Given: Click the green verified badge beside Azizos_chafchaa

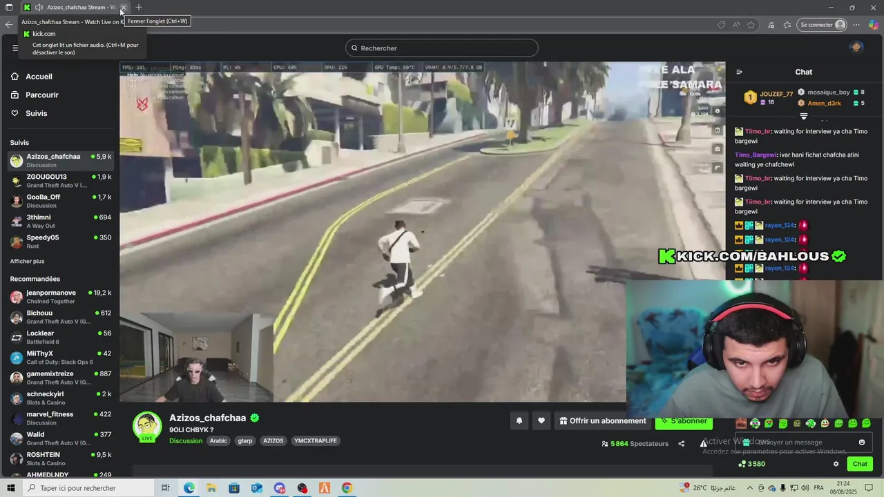Looking at the screenshot, I should [x=255, y=418].
